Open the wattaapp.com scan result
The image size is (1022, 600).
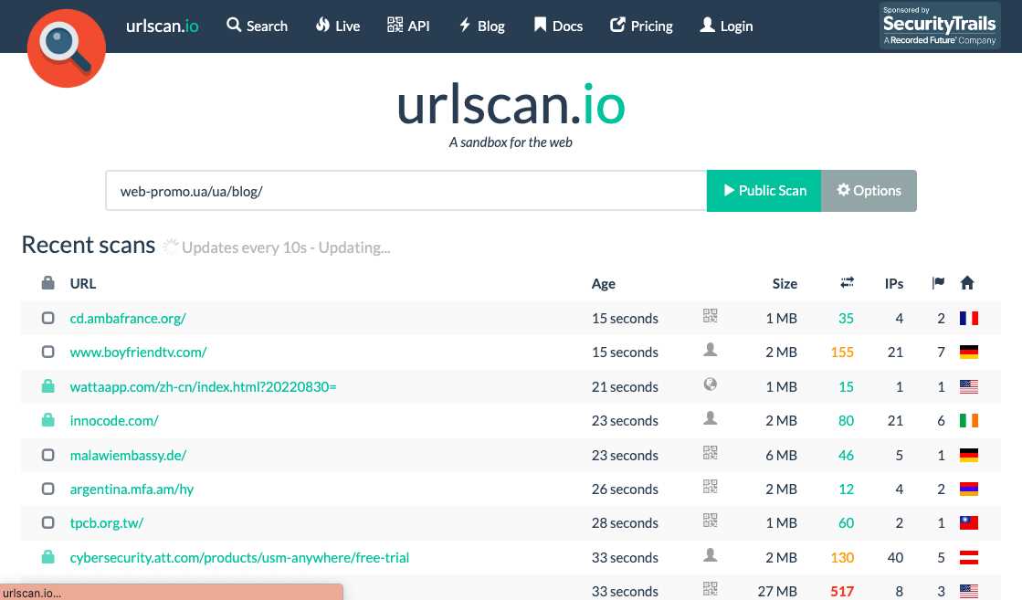[x=204, y=386]
